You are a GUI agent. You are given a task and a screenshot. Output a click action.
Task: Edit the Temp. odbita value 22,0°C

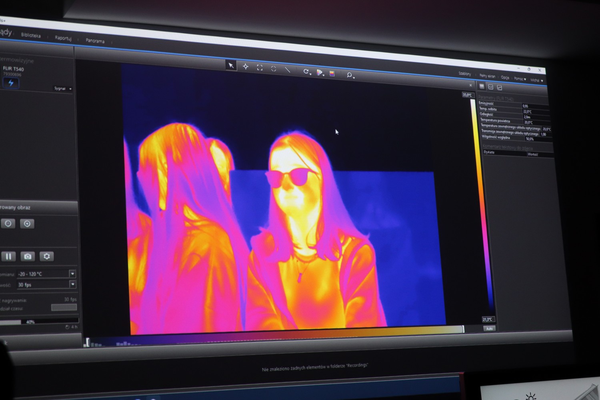coord(536,112)
